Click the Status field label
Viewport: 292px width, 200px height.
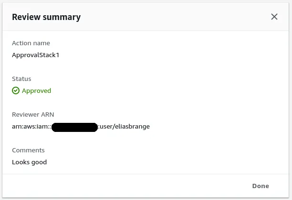21,79
